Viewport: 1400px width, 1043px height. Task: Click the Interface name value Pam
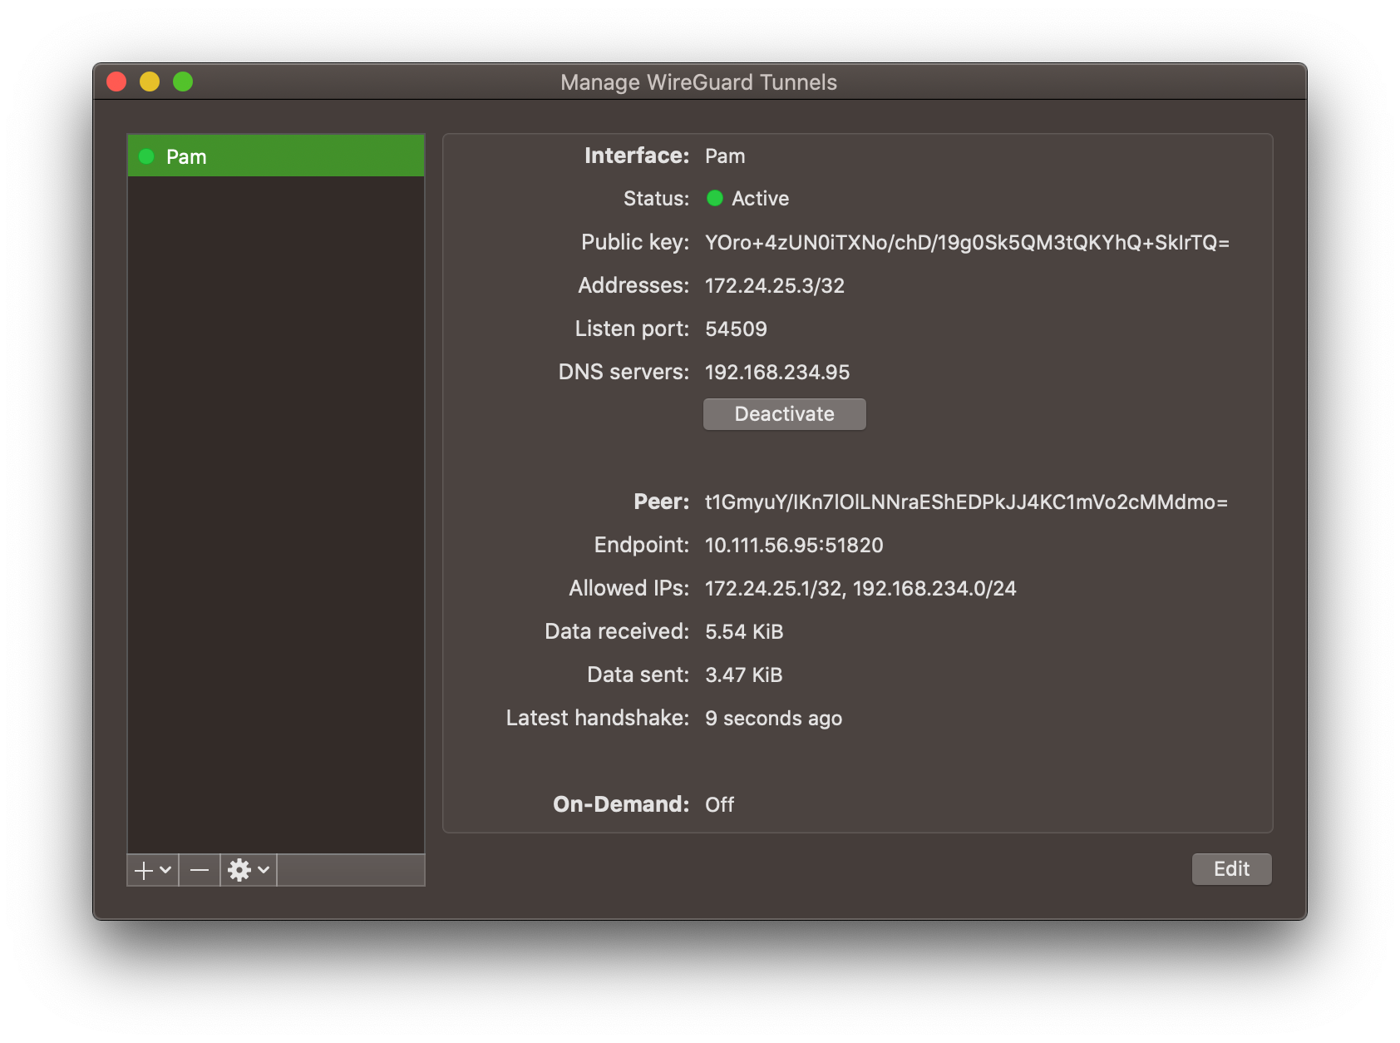725,156
